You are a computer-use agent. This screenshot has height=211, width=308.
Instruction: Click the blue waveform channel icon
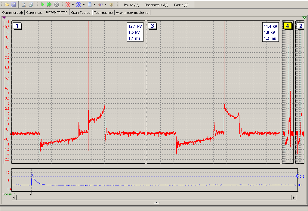[x=79, y=5]
